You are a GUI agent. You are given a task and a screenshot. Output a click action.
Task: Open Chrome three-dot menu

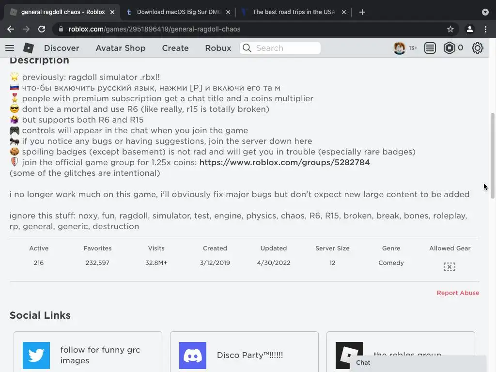pyautogui.click(x=485, y=29)
